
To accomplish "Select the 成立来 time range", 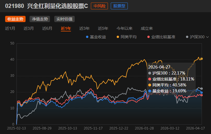I will [x=147, y=28].
